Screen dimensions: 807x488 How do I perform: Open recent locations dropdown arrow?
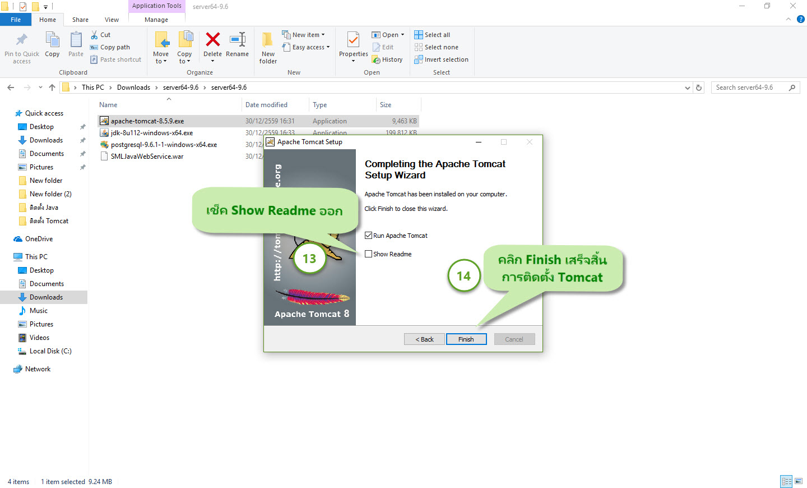[40, 88]
